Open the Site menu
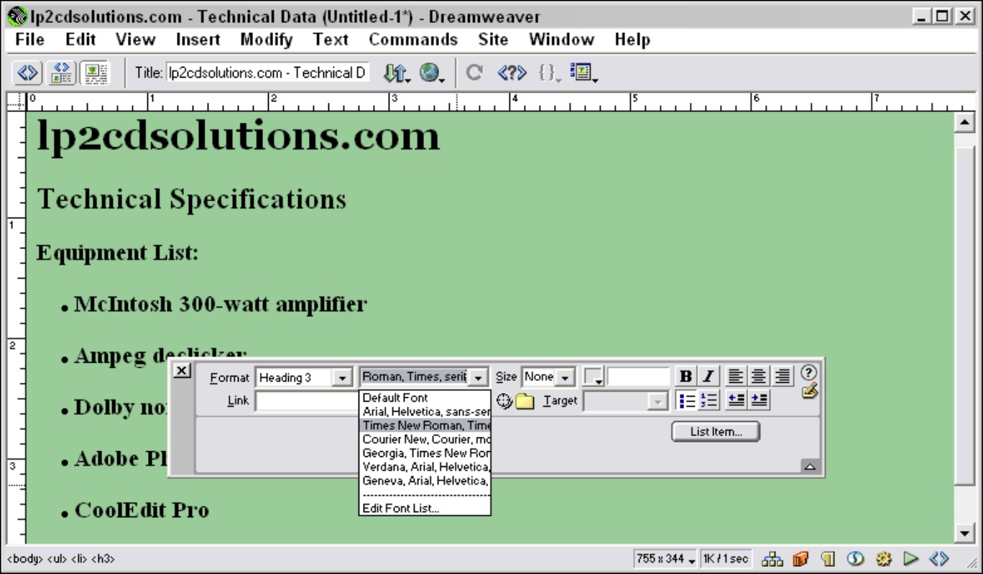This screenshot has width=983, height=574. pos(493,40)
